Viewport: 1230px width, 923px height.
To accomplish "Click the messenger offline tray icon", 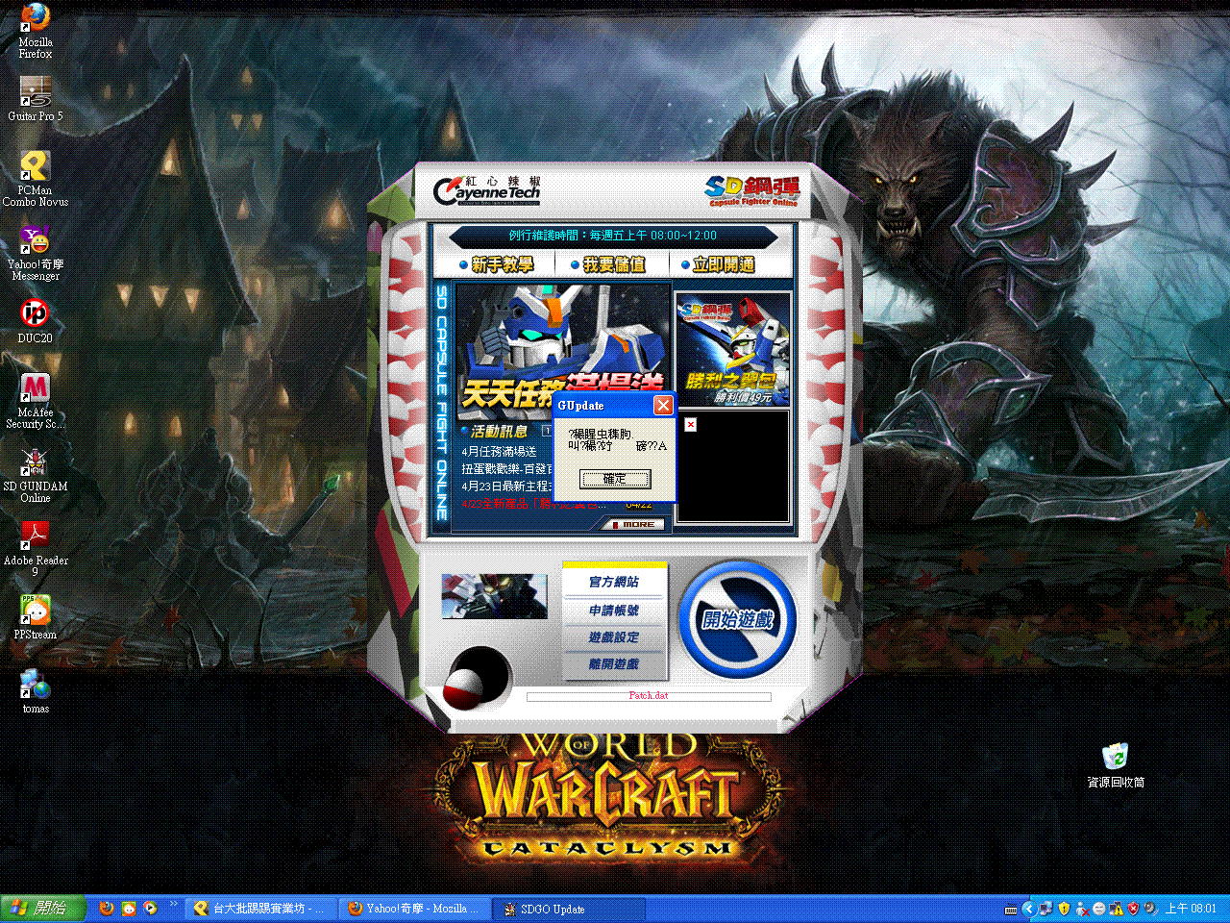I will (x=1082, y=909).
